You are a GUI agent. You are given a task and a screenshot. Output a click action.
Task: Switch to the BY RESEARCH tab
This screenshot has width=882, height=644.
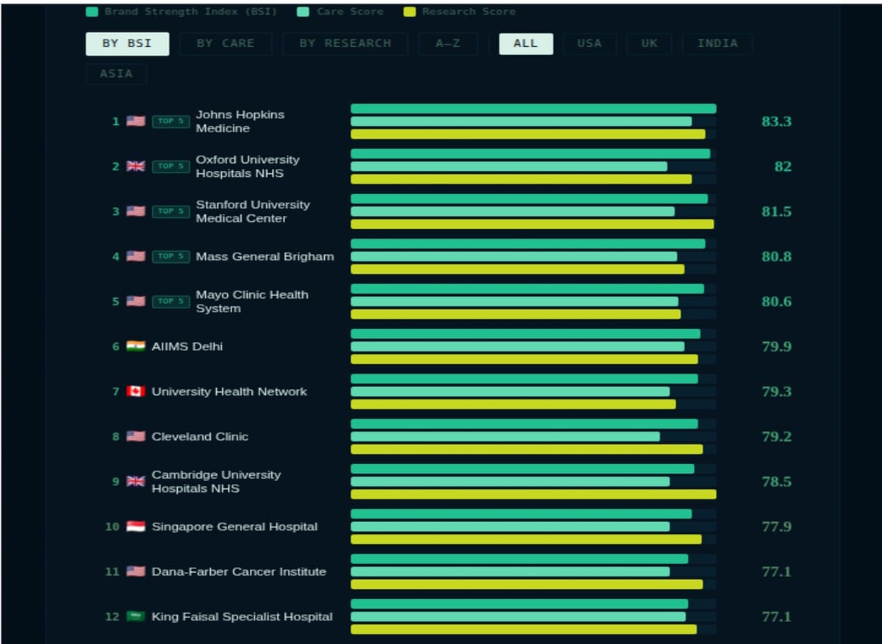pos(345,43)
